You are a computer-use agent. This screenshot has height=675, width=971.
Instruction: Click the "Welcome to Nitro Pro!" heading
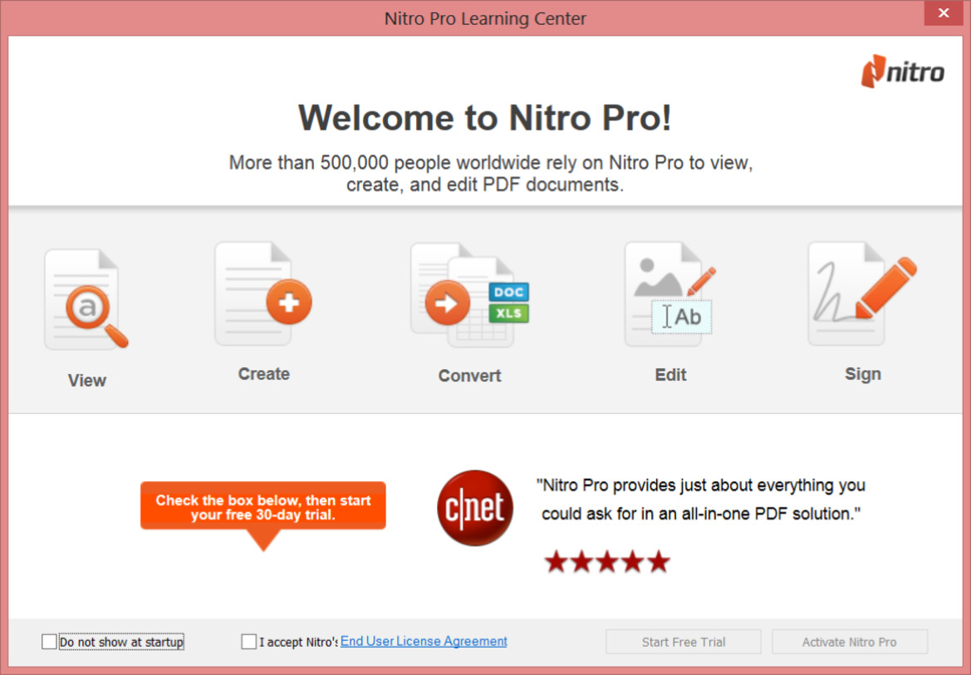point(485,117)
